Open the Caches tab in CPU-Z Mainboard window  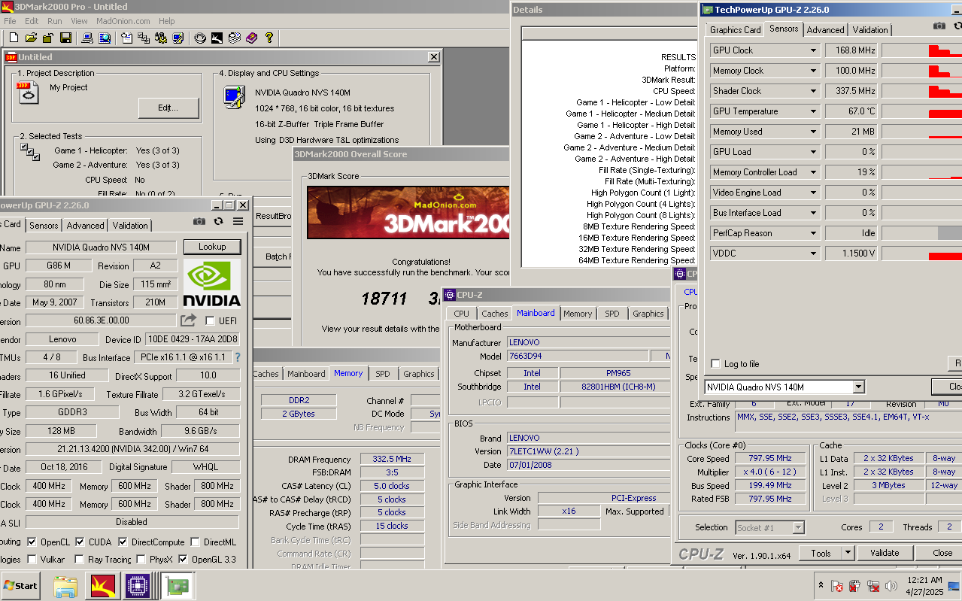click(x=494, y=314)
